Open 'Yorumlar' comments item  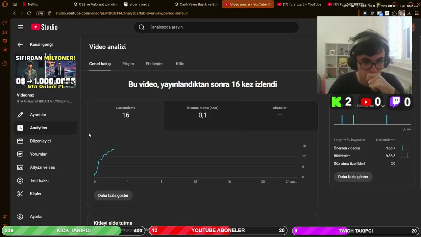[45, 154]
